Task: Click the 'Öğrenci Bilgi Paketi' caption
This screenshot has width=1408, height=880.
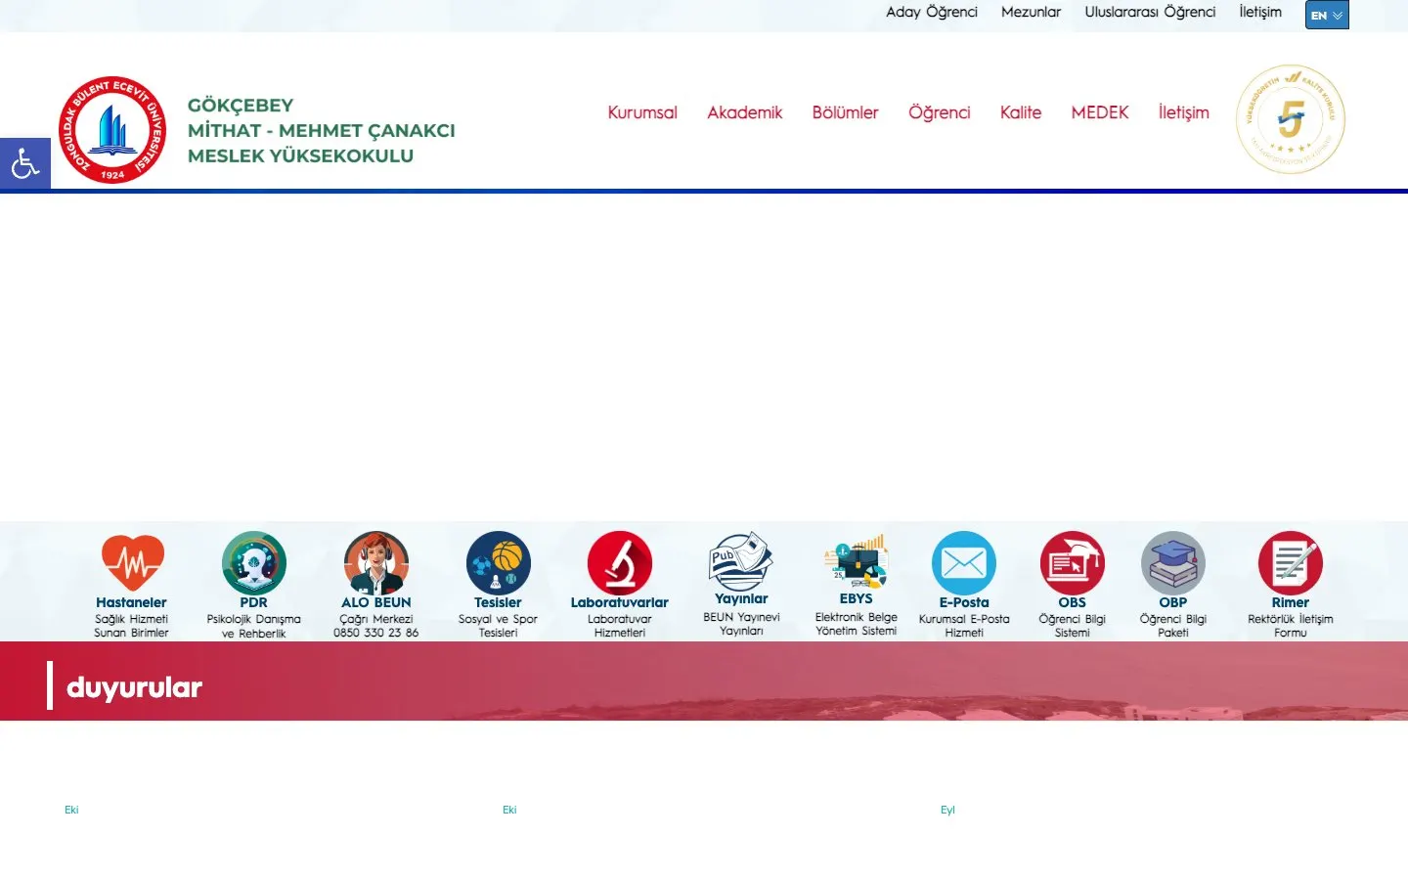Action: (x=1173, y=626)
